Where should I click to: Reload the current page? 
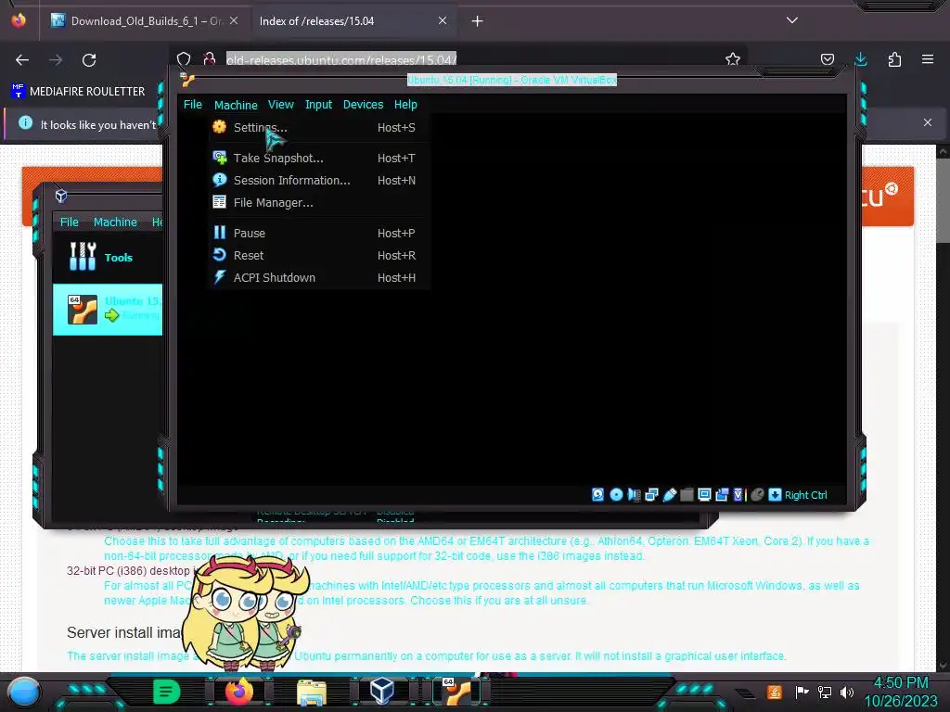coord(89,60)
